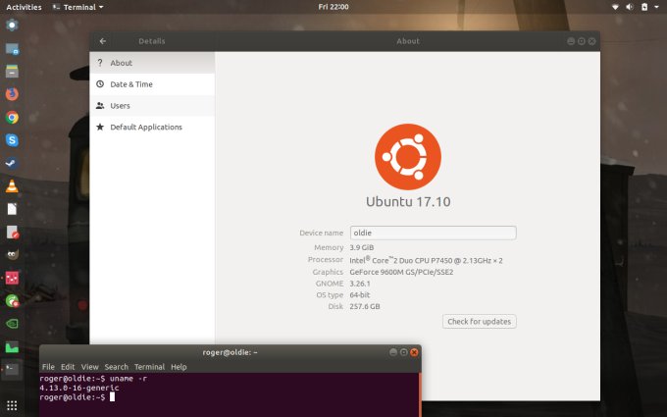The height and width of the screenshot is (417, 667).
Task: Open the terminal's Search menu
Action: (x=116, y=367)
